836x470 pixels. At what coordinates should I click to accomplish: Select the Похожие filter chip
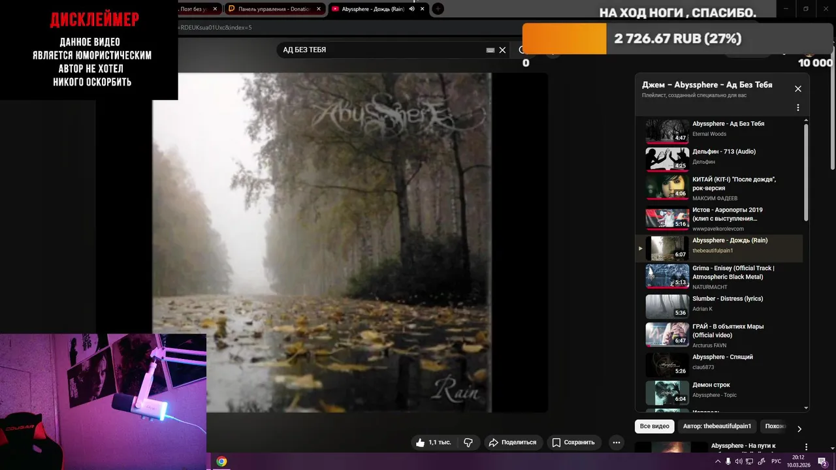point(775,426)
